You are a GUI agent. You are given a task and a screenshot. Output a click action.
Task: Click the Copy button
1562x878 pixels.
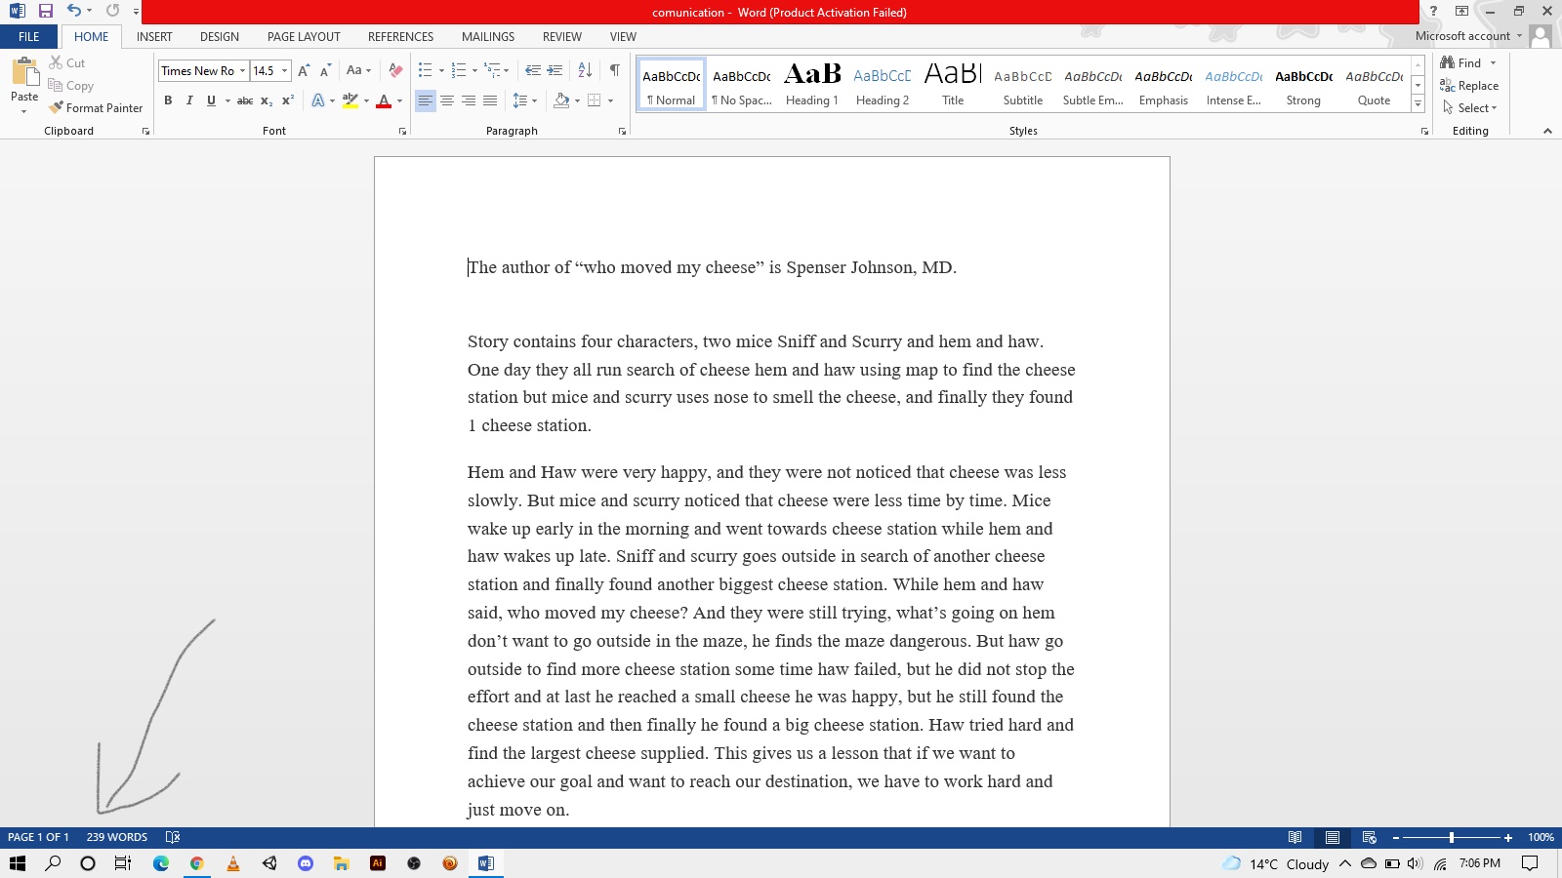(71, 86)
